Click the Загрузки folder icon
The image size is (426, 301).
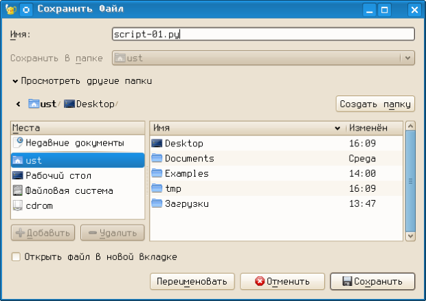click(x=157, y=203)
